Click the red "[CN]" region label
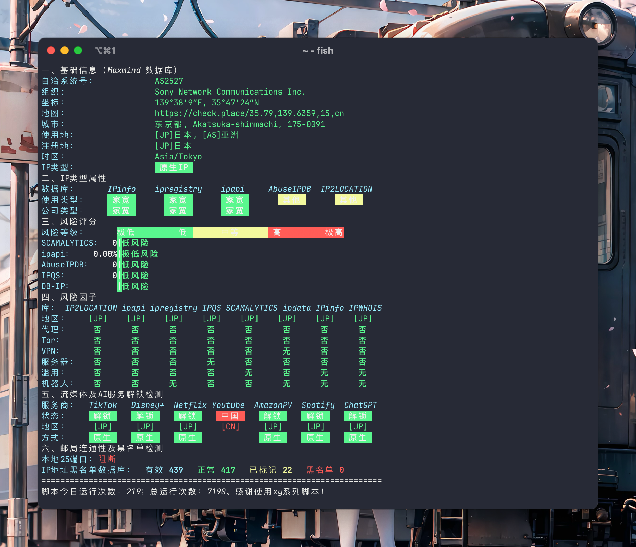The width and height of the screenshot is (636, 547). [x=230, y=427]
